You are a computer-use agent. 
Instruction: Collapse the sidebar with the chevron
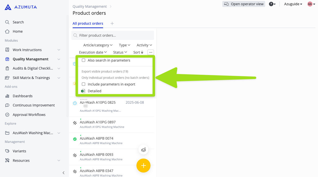pos(64,173)
